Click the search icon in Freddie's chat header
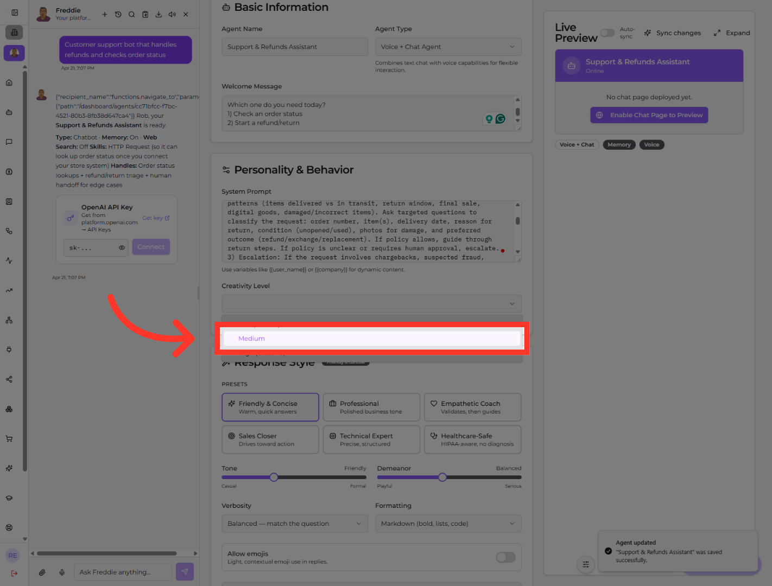Image resolution: width=772 pixels, height=586 pixels. pyautogui.click(x=132, y=15)
